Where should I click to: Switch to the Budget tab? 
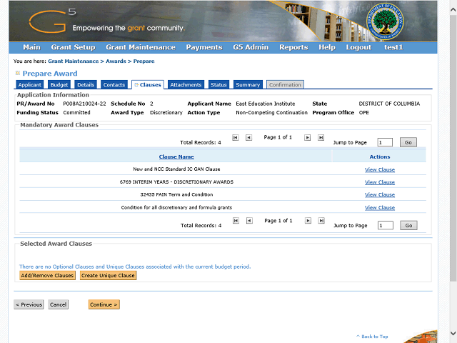click(59, 85)
